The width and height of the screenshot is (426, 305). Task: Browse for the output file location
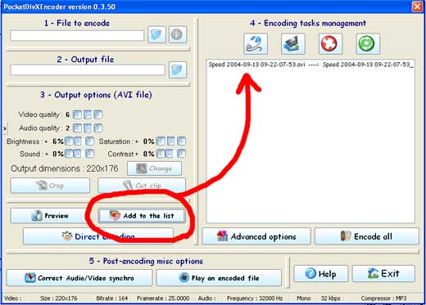click(178, 70)
